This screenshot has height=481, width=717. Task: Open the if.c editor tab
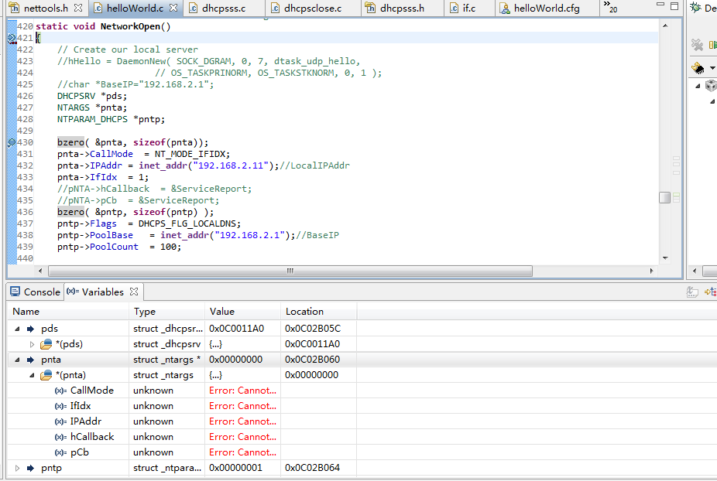click(x=468, y=9)
